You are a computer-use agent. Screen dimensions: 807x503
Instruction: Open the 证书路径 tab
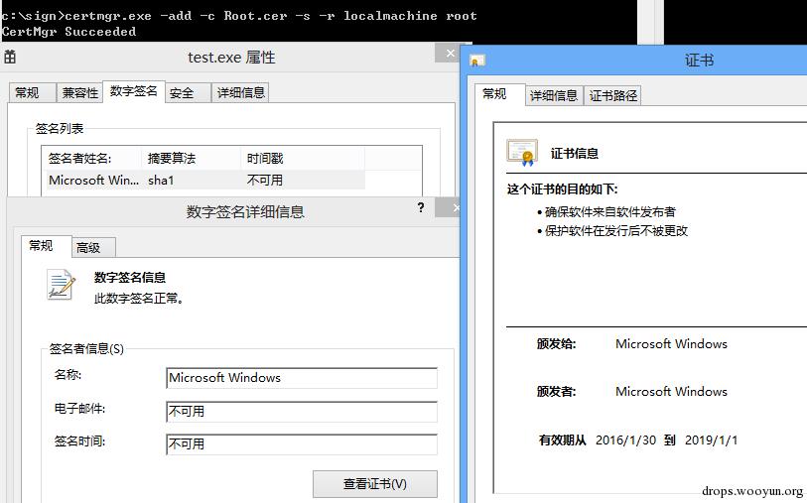tap(612, 95)
